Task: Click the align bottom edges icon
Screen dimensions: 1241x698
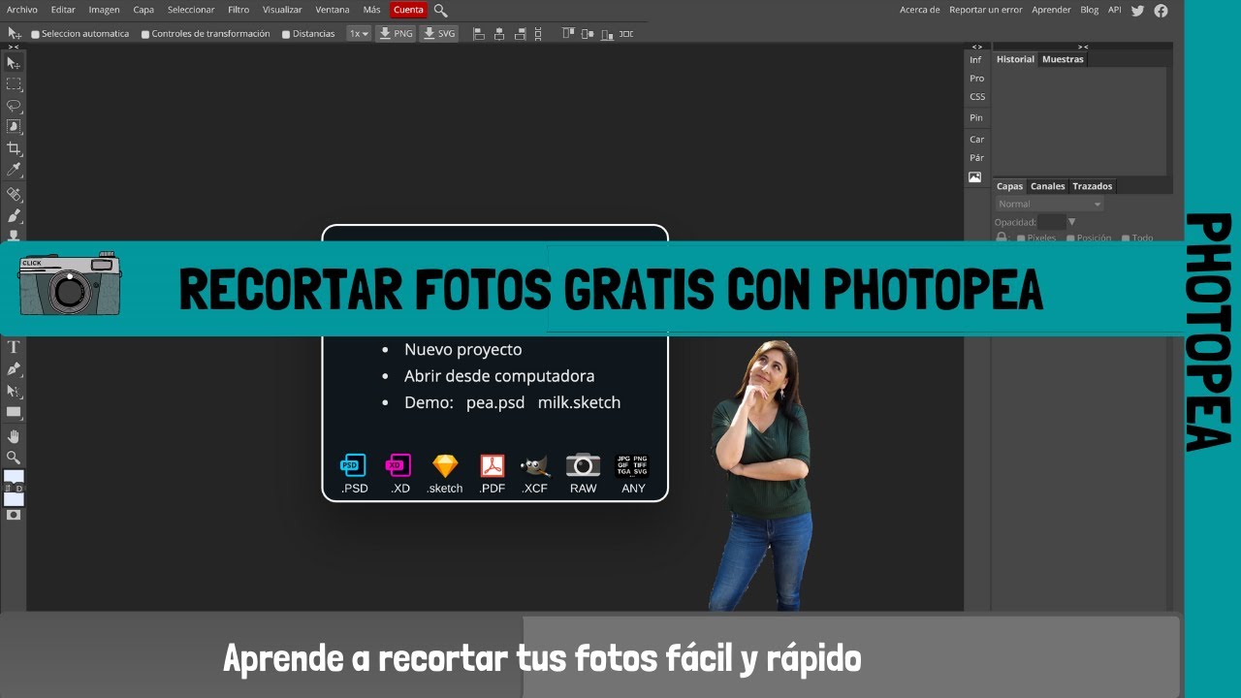Action: [x=605, y=33]
